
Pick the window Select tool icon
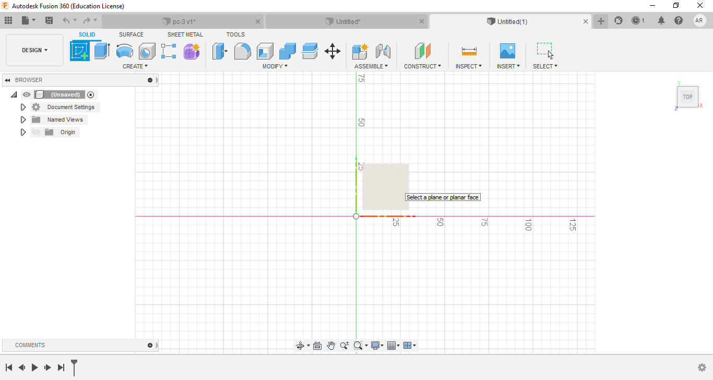pos(545,50)
